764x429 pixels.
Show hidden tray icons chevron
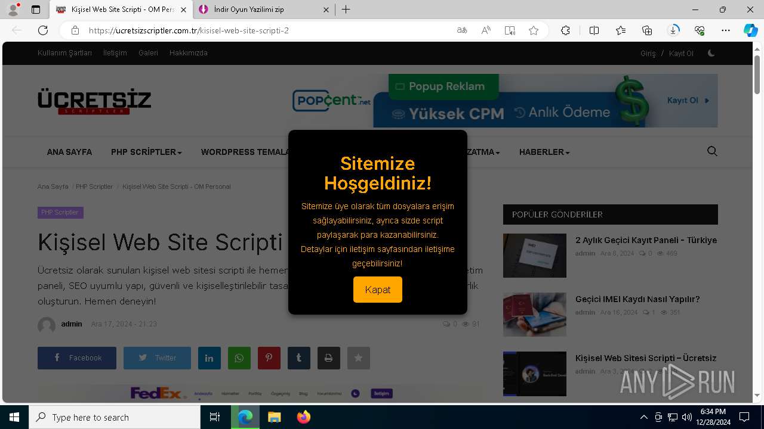coord(643,417)
